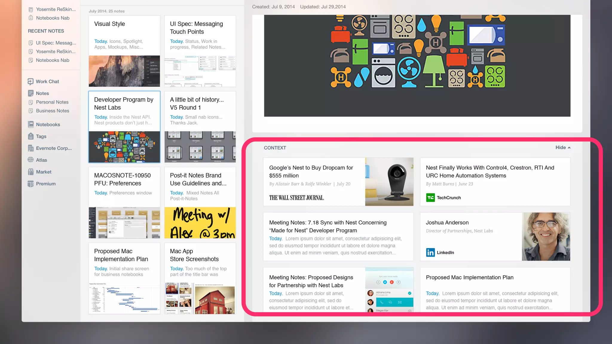Select Business Notes in the sidebar

(52, 111)
